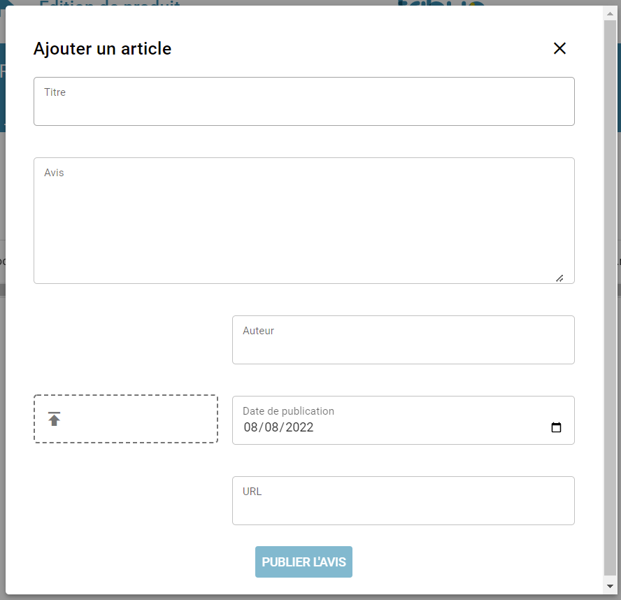Click the Date de publication label

coord(288,411)
